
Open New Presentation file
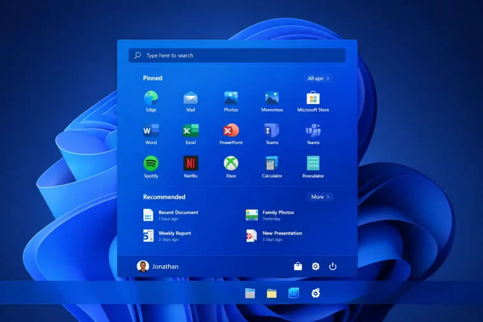click(x=274, y=236)
